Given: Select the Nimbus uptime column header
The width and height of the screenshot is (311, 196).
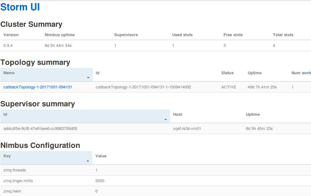Looking at the screenshot, I should click(60, 35).
